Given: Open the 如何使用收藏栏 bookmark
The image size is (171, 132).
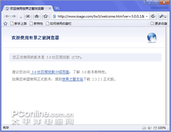Looking at the screenshot, I should [x=59, y=24].
